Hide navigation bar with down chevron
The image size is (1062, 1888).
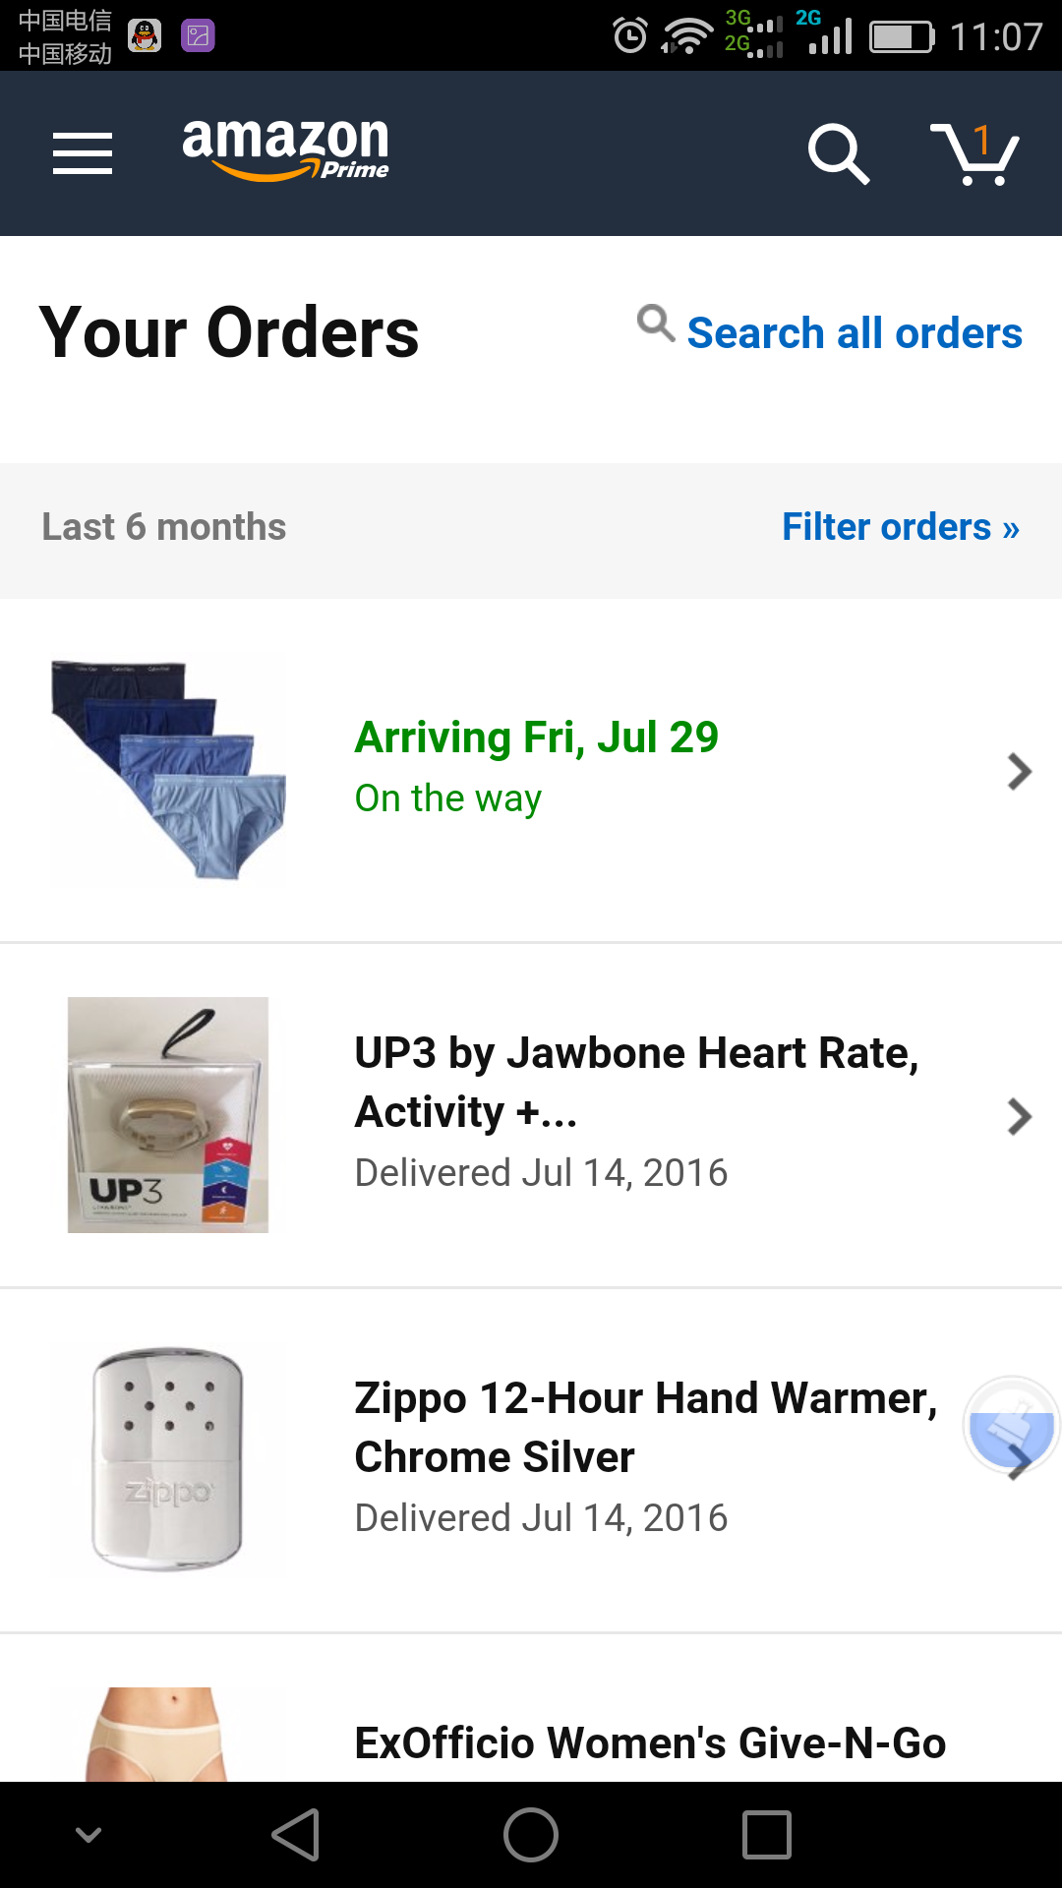88,1835
